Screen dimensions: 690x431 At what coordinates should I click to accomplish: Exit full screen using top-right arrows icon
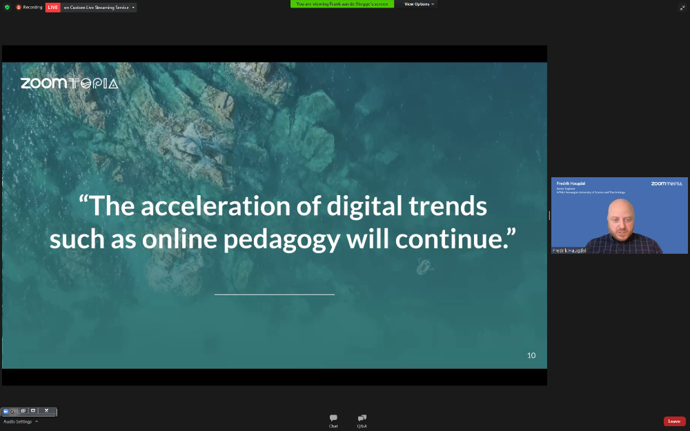pyautogui.click(x=682, y=8)
